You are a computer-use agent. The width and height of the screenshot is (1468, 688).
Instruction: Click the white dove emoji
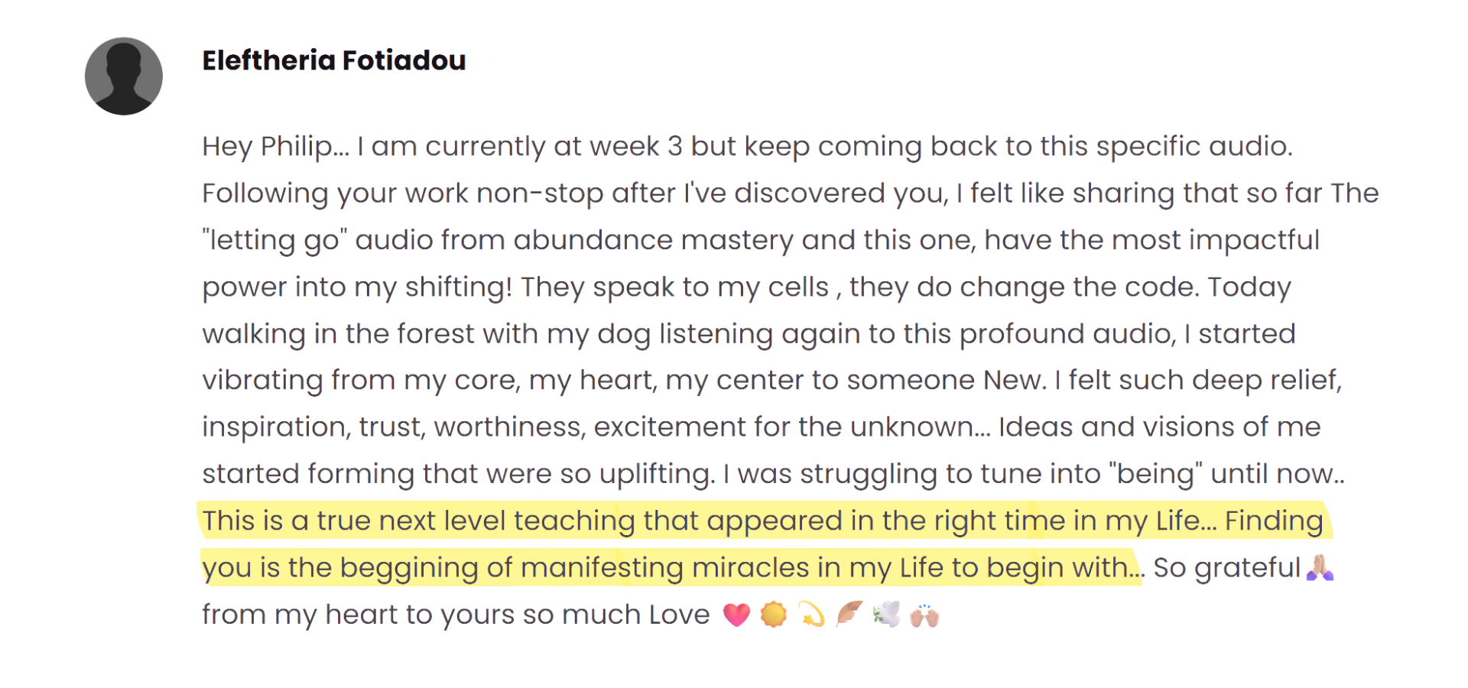pos(887,614)
